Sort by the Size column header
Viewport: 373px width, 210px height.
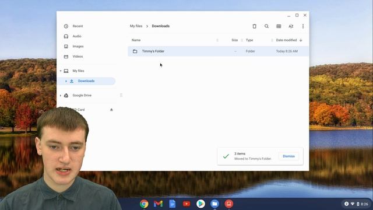[234, 40]
